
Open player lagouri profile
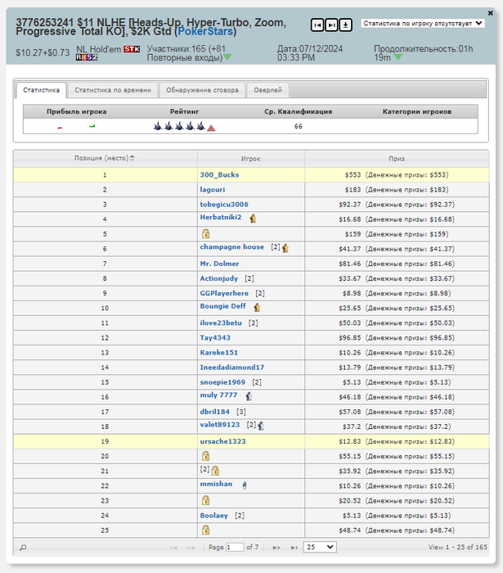tap(213, 190)
